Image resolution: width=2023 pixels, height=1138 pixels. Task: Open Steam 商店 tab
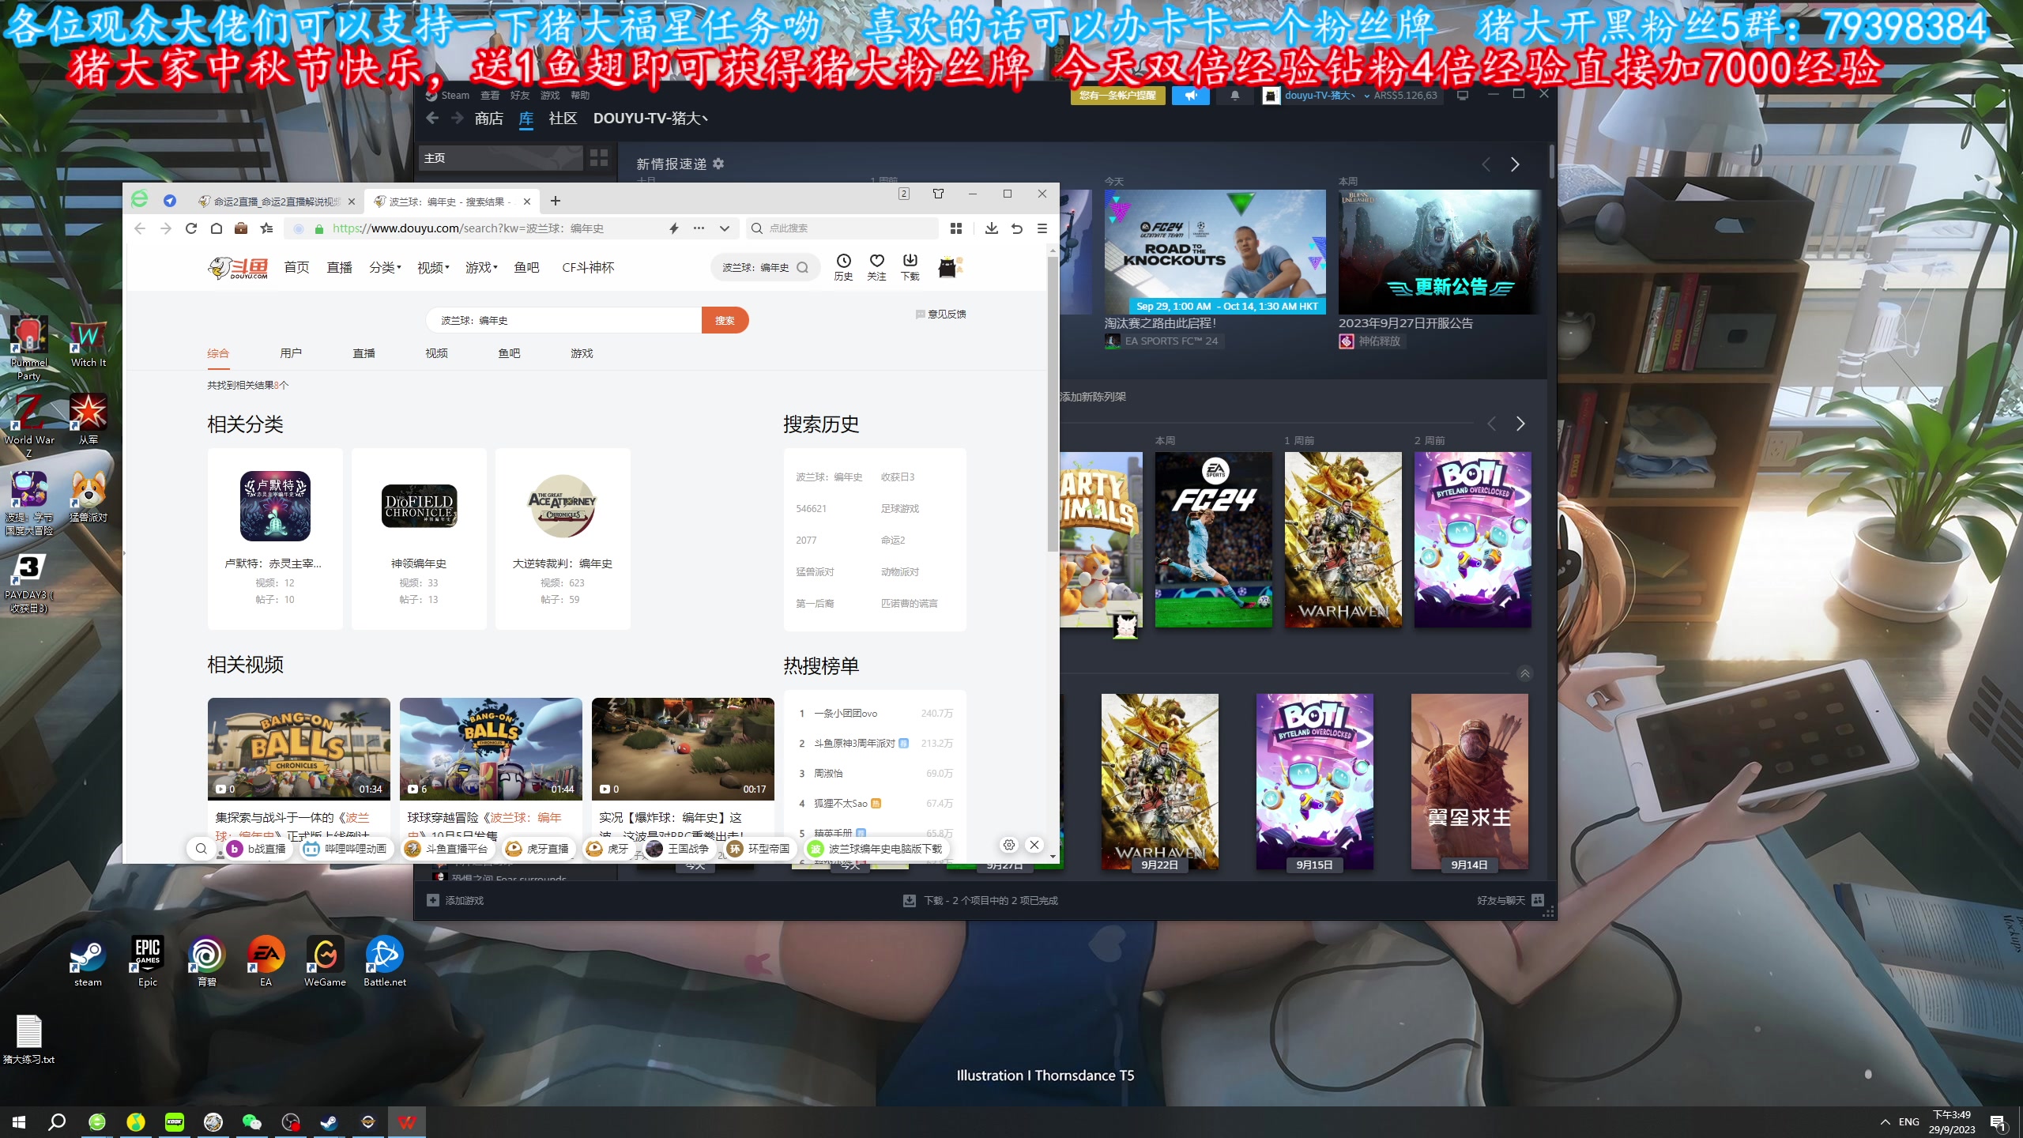[489, 119]
